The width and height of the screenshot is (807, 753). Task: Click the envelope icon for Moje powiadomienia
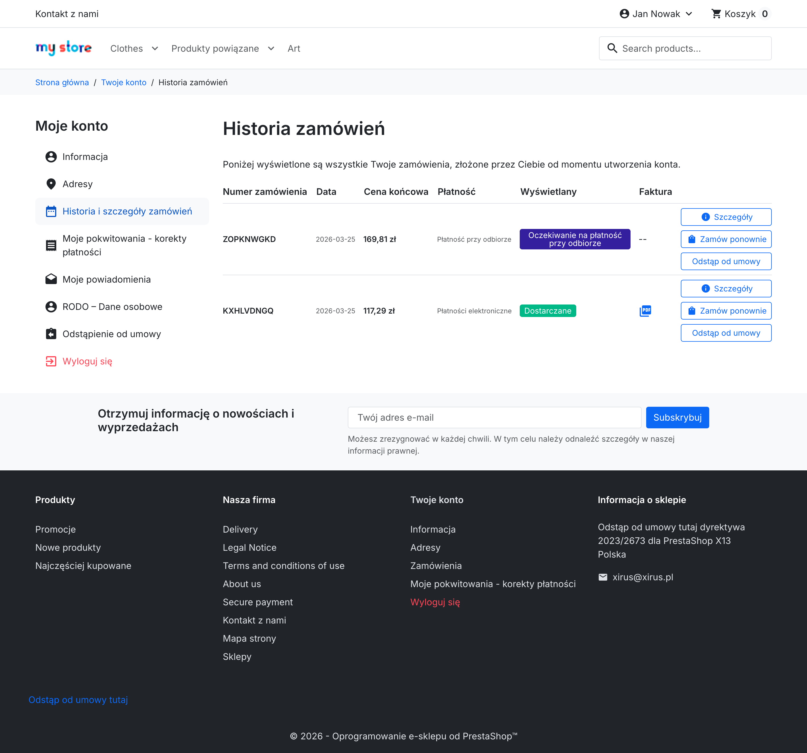[x=51, y=279]
